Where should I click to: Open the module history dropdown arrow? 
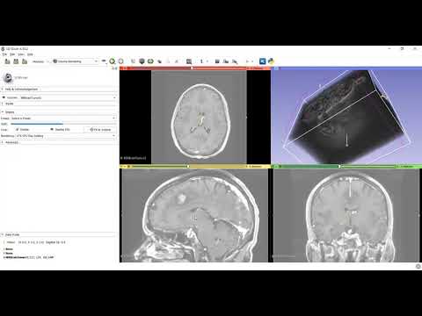104,61
